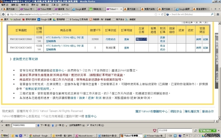
Task: Open the 查詢歷史訂單紀錄 link
Action: point(26,59)
